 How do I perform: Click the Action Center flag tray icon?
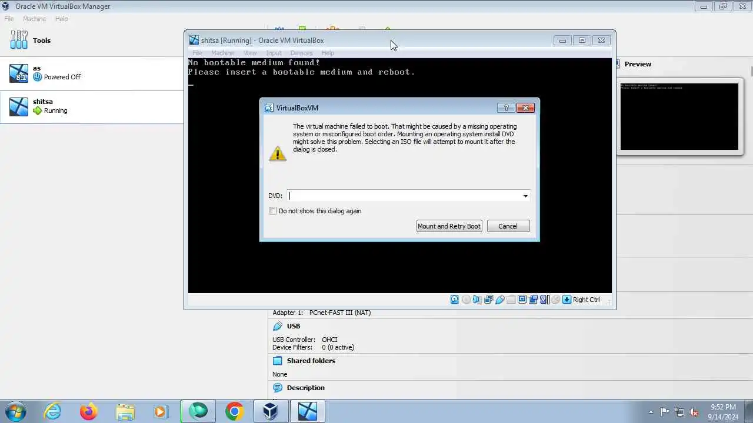click(665, 412)
